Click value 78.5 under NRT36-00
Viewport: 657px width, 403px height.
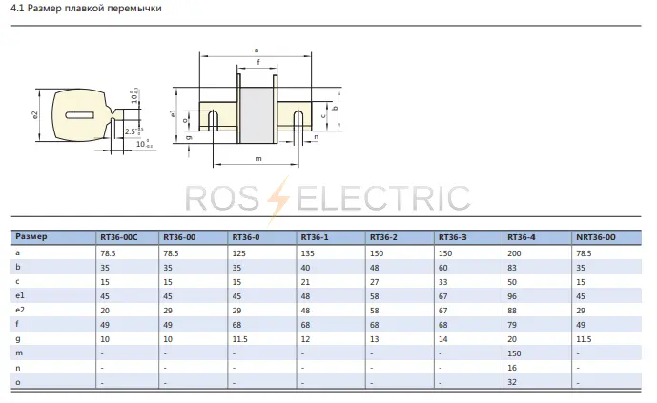[x=584, y=253]
